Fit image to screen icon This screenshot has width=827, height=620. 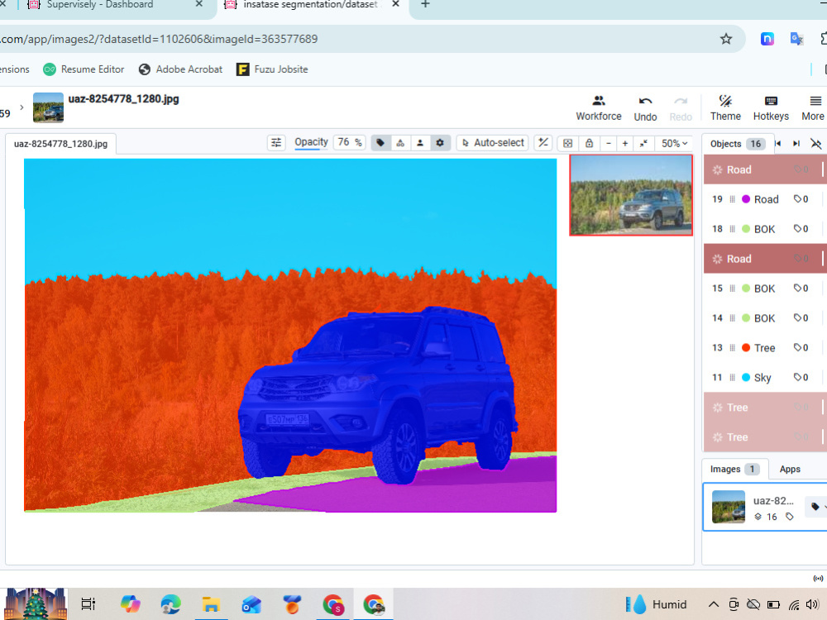tap(567, 143)
